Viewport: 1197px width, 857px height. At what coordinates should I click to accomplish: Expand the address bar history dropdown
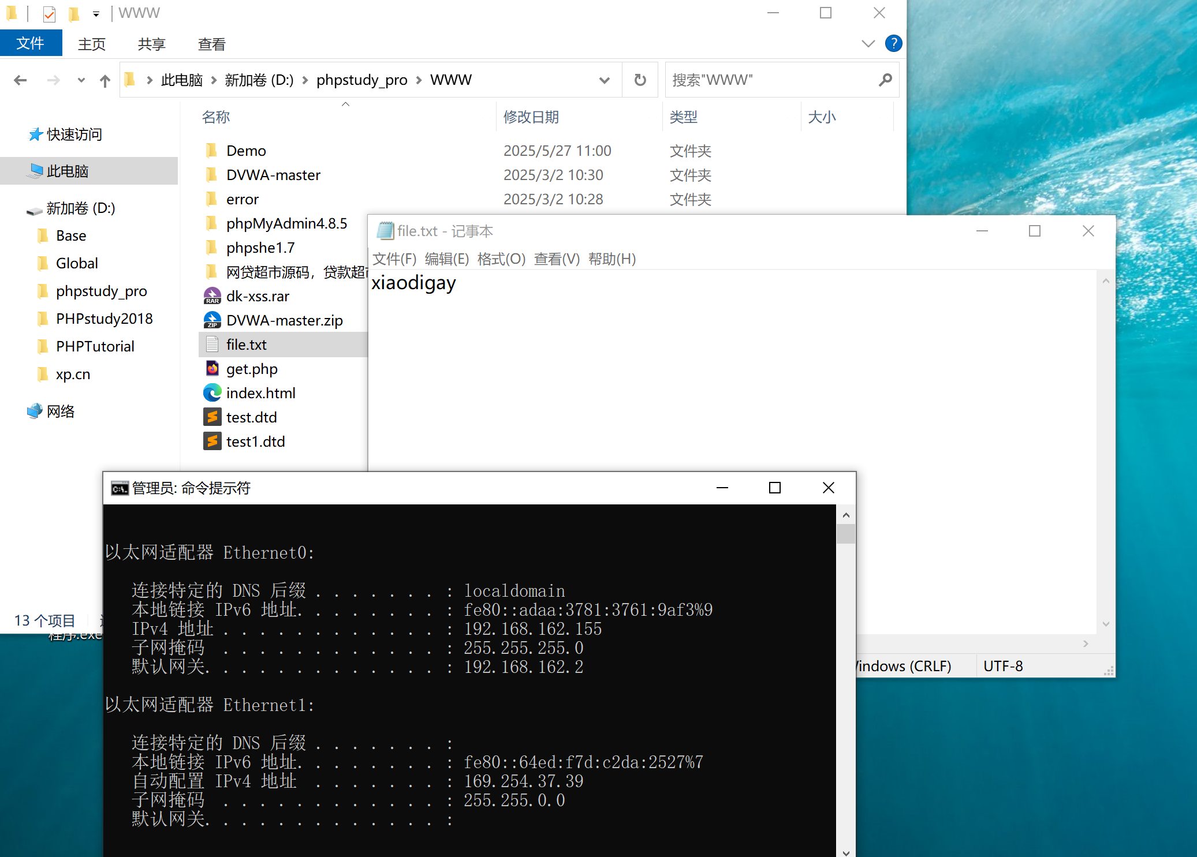pos(604,80)
